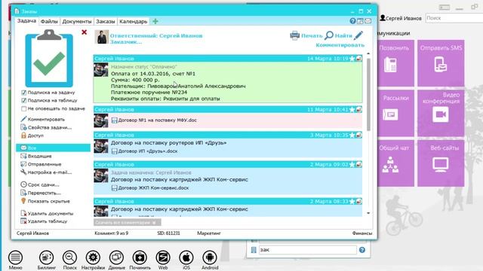Open the Android icon

click(210, 260)
